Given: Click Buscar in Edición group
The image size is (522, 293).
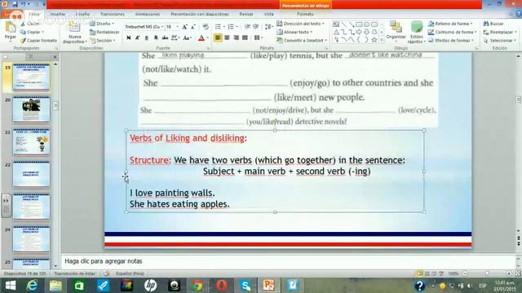Looking at the screenshot, I should (493, 24).
